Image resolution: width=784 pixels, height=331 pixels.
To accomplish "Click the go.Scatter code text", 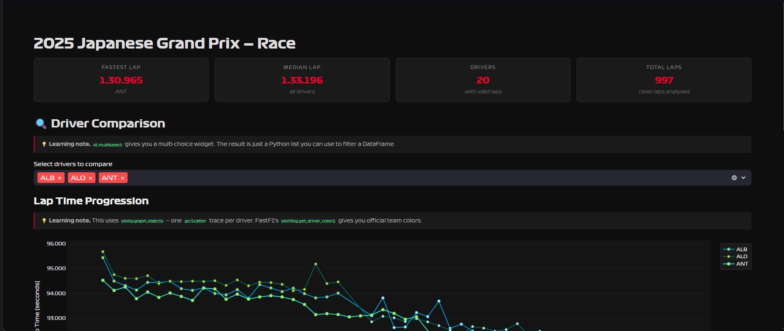I will (x=195, y=221).
